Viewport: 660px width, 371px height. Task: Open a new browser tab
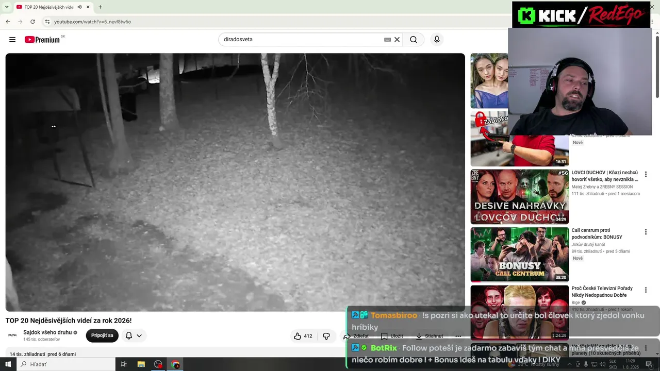(100, 7)
